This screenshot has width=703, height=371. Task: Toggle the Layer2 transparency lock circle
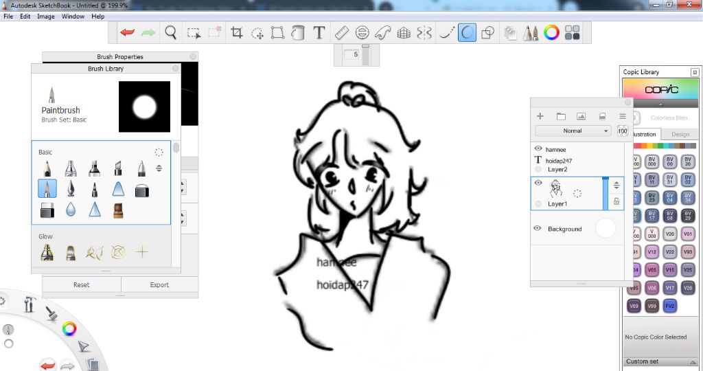point(538,170)
